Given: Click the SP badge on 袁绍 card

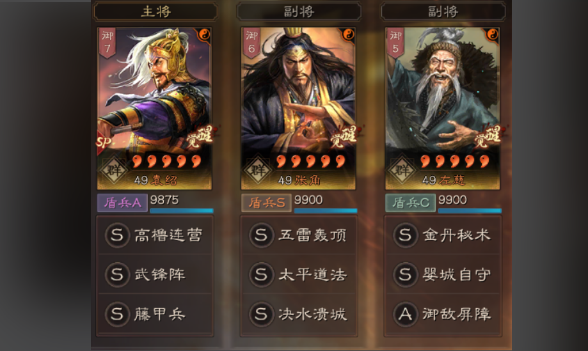Looking at the screenshot, I should tap(104, 142).
